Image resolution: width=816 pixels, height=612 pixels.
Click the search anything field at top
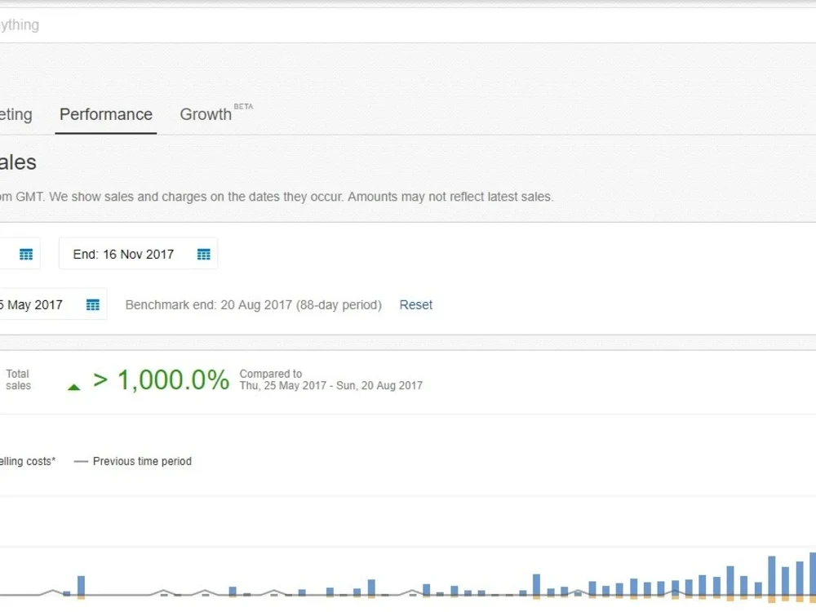(408, 25)
